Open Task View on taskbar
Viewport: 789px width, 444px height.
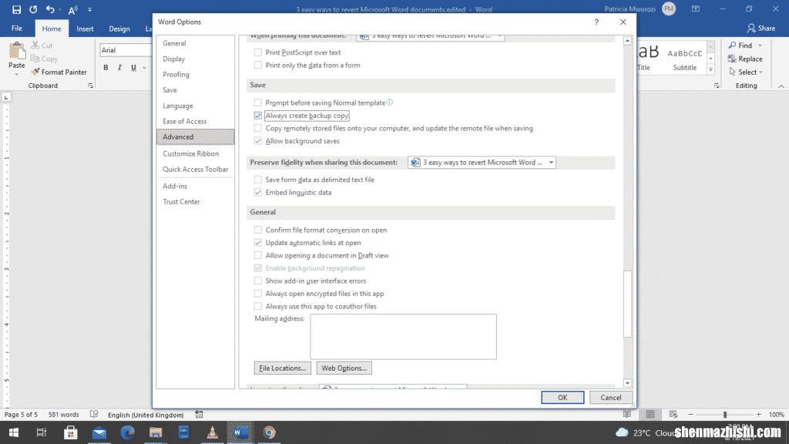[42, 432]
